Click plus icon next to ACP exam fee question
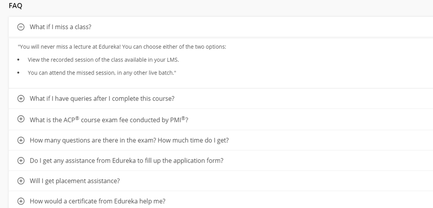The width and height of the screenshot is (433, 208). [x=21, y=119]
